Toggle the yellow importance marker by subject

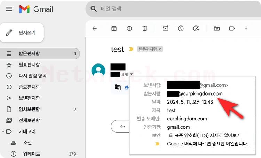coord(131,49)
